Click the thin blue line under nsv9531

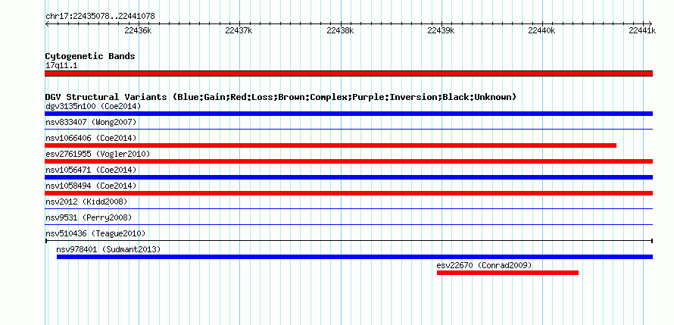pos(348,224)
